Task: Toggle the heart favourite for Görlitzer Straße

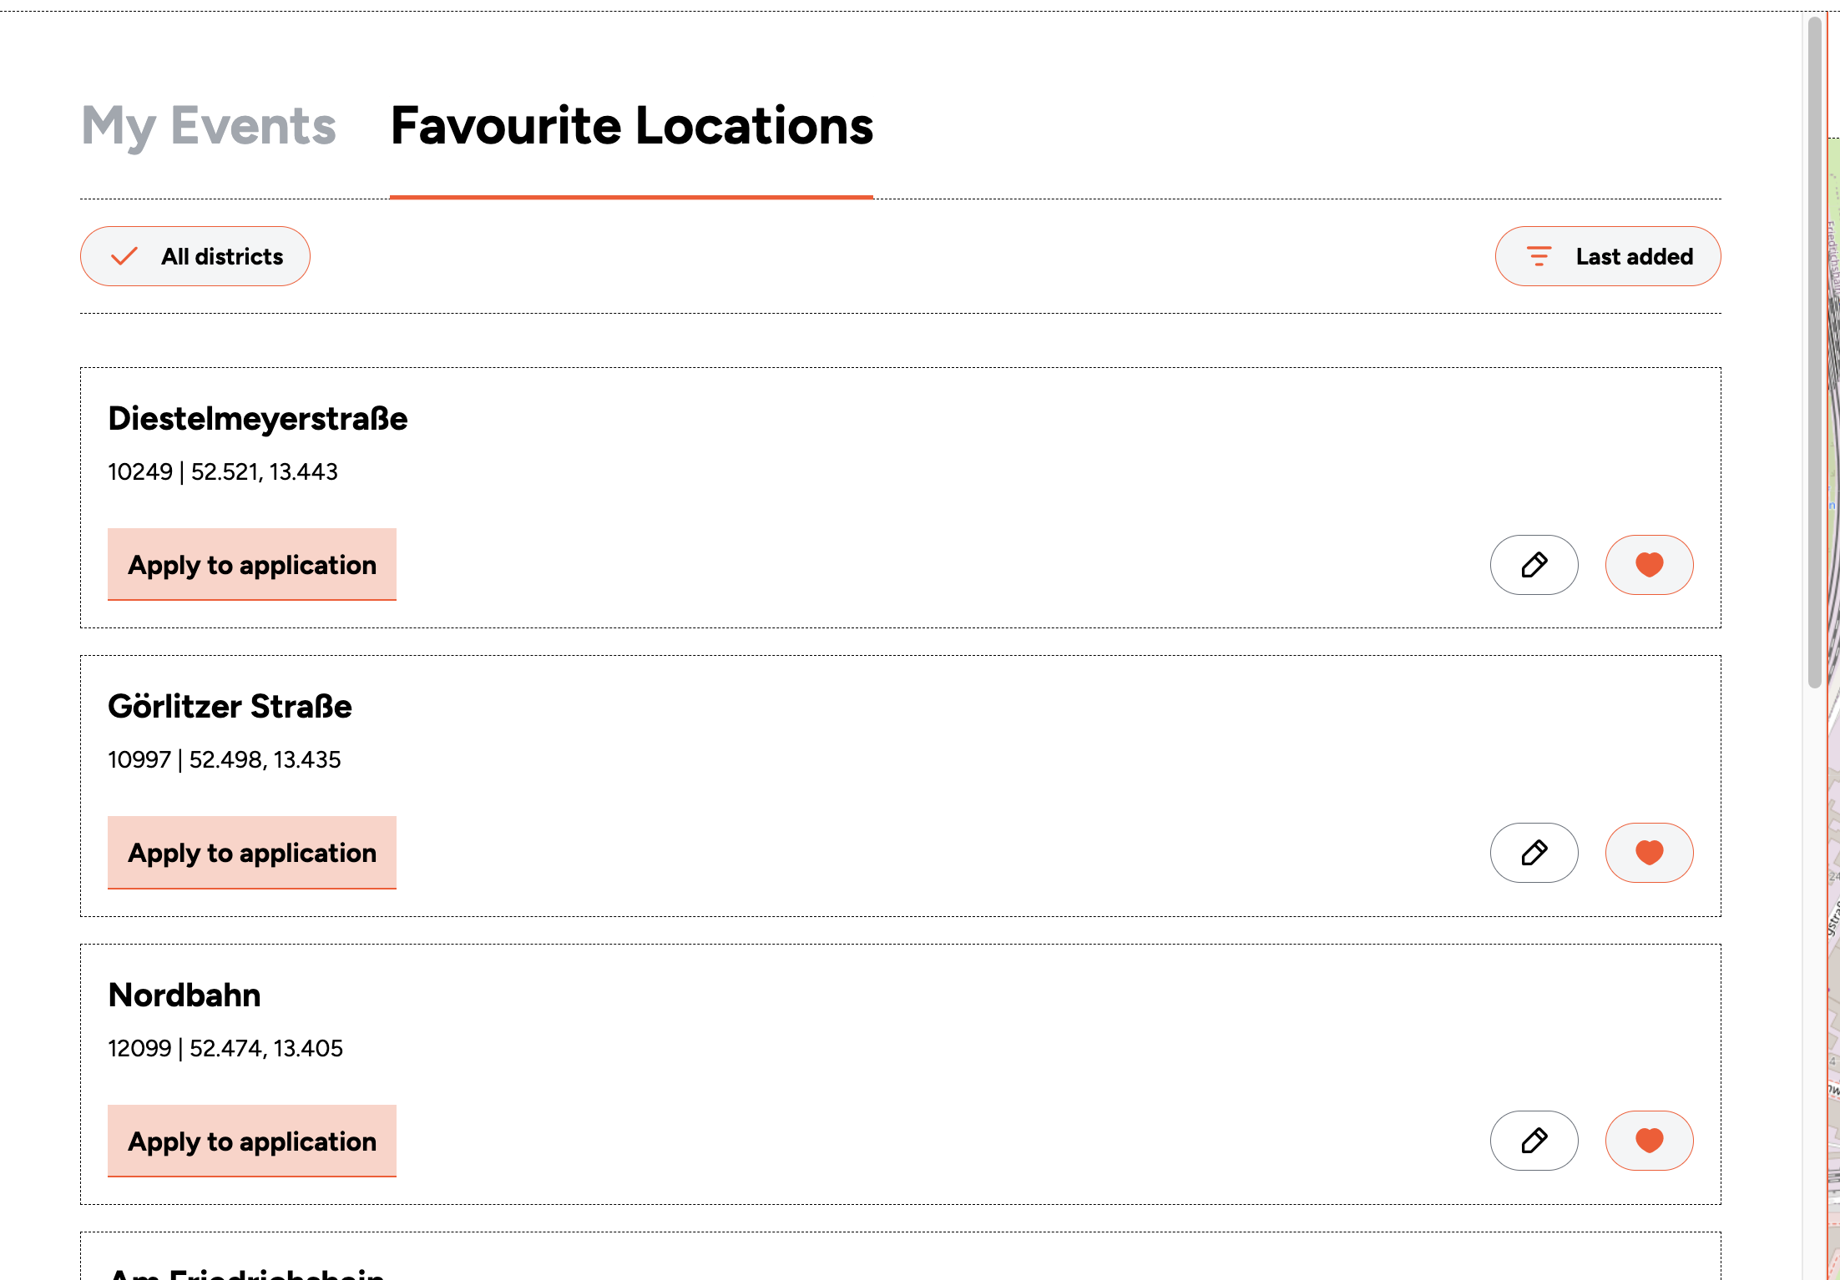Action: coord(1649,853)
